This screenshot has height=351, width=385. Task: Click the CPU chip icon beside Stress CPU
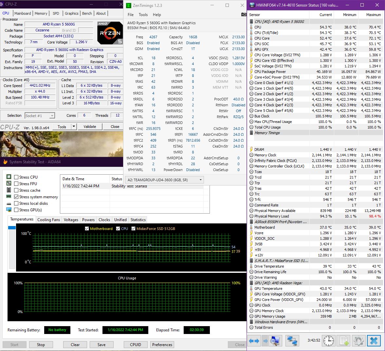click(9, 177)
